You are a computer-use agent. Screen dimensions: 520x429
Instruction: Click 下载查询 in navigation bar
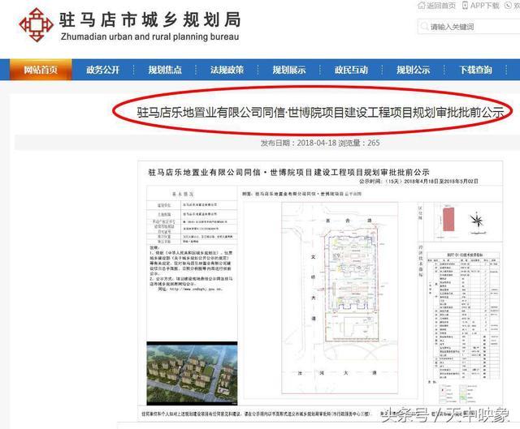pyautogui.click(x=475, y=70)
